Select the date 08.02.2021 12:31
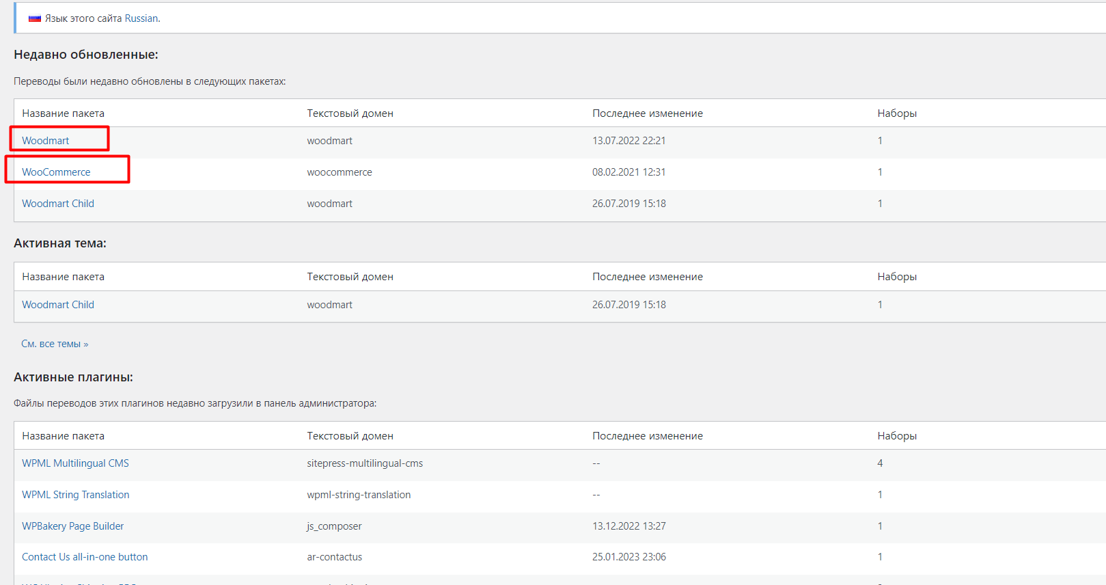The width and height of the screenshot is (1106, 585). click(x=628, y=172)
